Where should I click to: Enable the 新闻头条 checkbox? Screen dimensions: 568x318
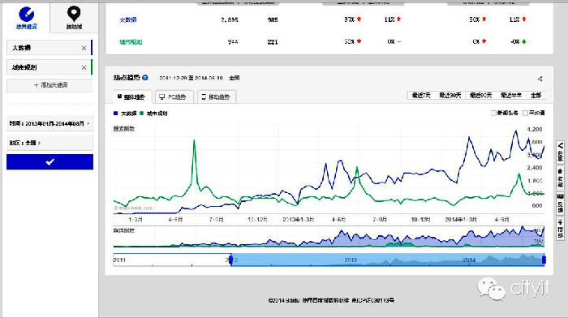[x=493, y=113]
